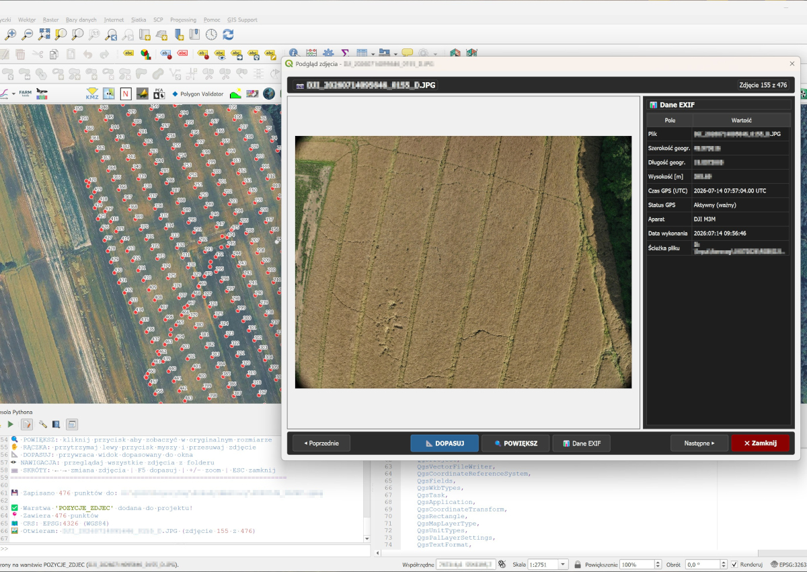807x572 pixels.
Task: Toggle the Dane EXIF panel button
Action: coord(581,443)
